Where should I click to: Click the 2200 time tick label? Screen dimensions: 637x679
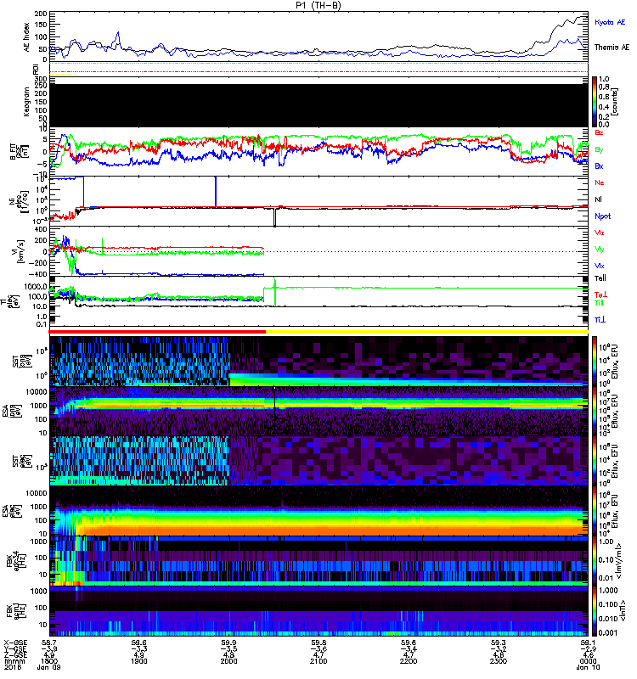(409, 661)
